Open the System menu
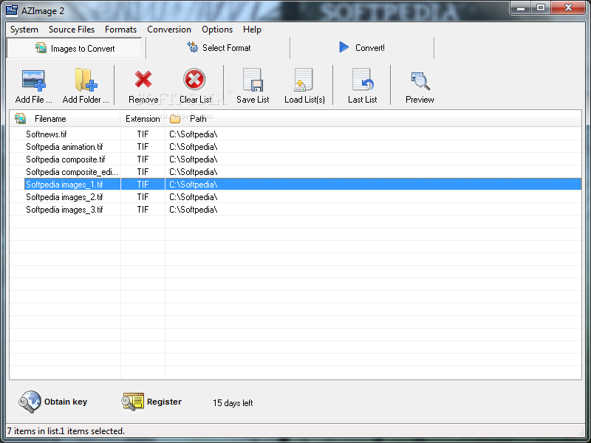 [x=24, y=30]
